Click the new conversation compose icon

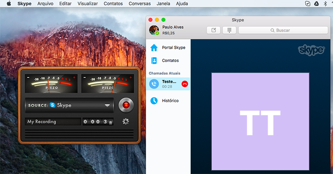(x=214, y=30)
